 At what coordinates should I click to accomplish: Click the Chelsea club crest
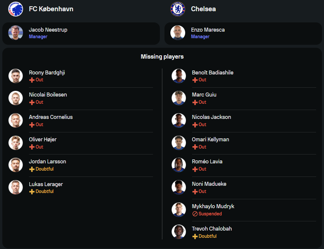click(178, 9)
